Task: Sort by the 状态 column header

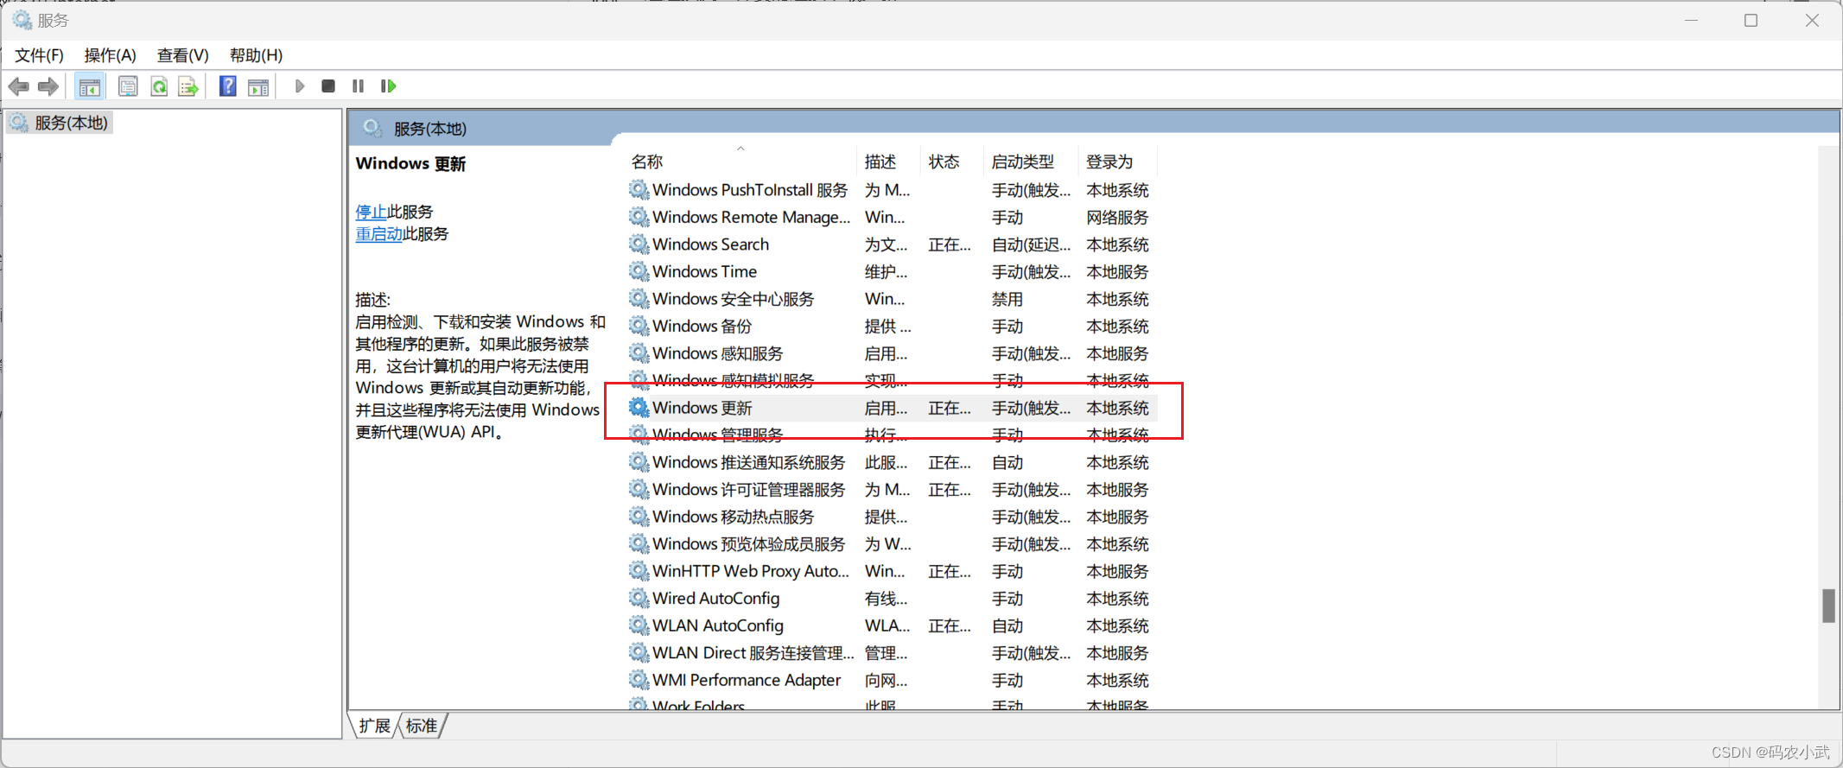Action: (x=951, y=162)
